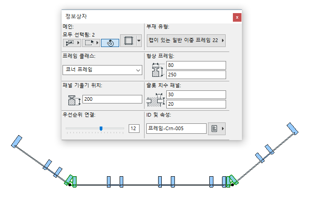Click the 슬롯 치수 패널 icon
The height and width of the screenshot is (202, 309).
(156, 99)
